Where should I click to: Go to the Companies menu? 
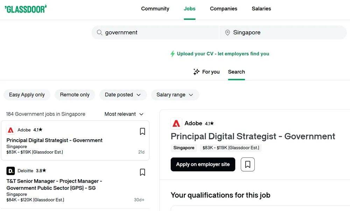click(x=223, y=9)
